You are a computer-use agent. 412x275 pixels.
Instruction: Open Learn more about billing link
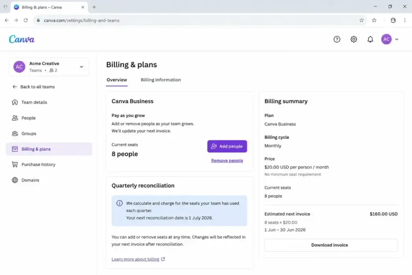(x=135, y=259)
